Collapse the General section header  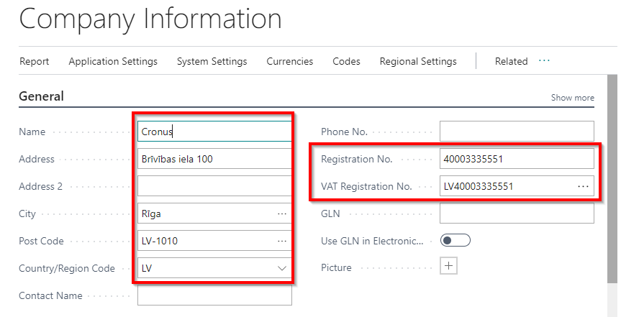pos(41,96)
